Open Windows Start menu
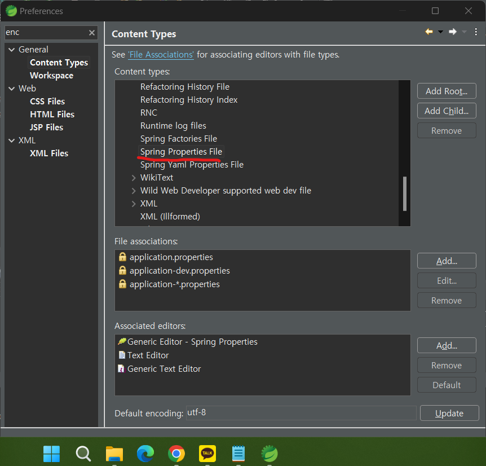The image size is (486, 466). [x=51, y=454]
